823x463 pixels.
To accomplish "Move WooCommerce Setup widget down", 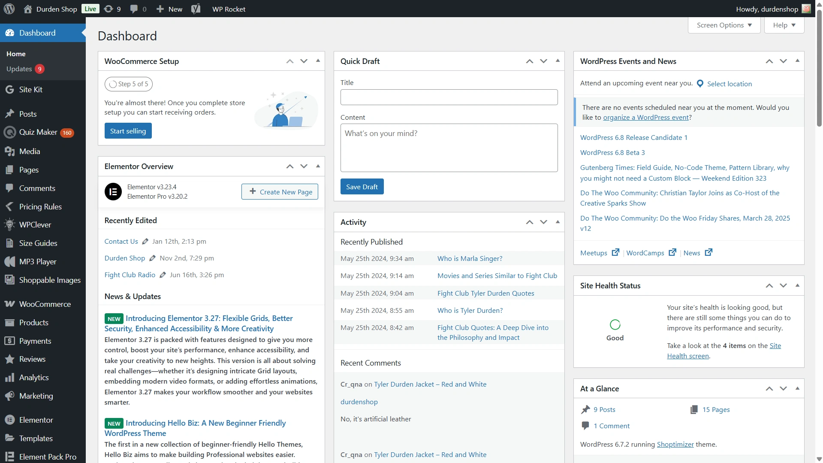I will (x=304, y=61).
